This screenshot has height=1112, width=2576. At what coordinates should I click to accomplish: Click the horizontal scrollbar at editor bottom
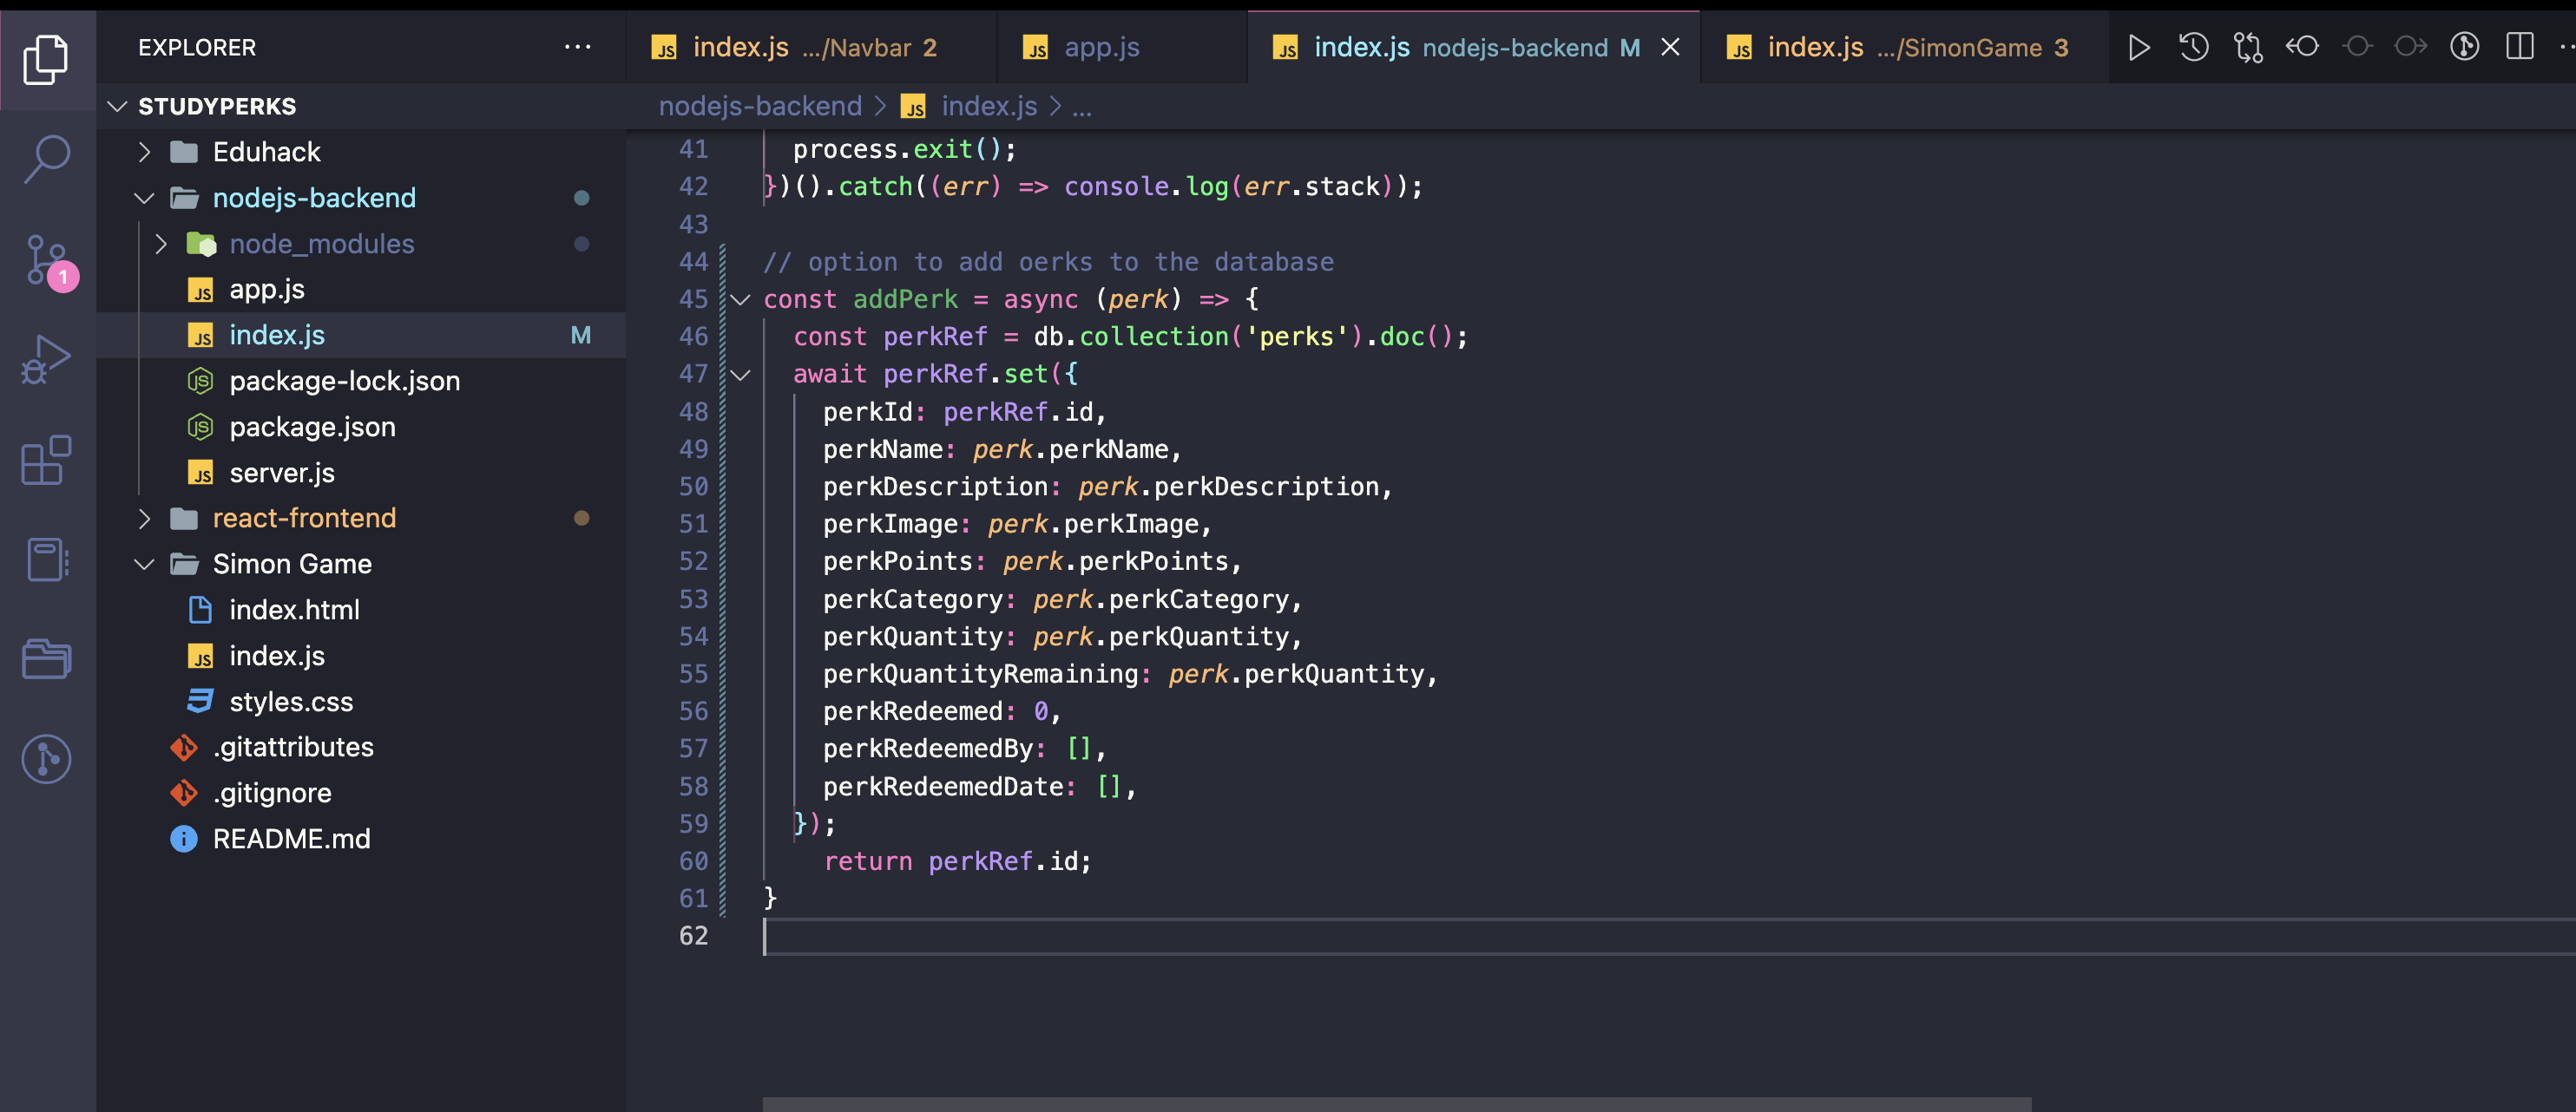[1396, 1104]
